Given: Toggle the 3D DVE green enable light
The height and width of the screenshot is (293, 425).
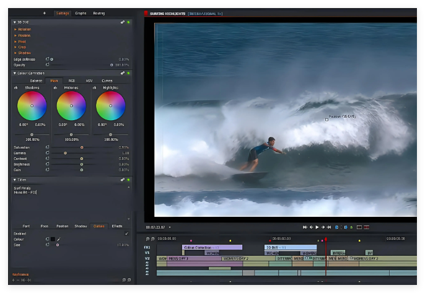Looking at the screenshot, I should (128, 22).
